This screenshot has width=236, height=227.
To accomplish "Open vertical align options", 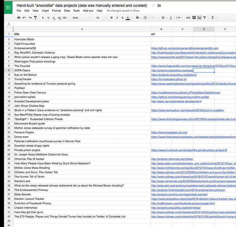I will 171,18.
